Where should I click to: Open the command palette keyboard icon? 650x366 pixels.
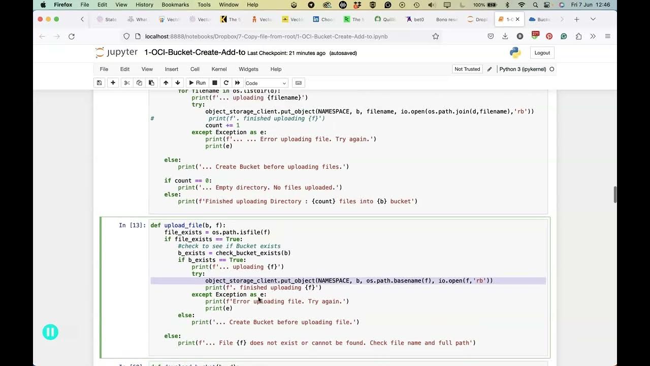point(299,83)
